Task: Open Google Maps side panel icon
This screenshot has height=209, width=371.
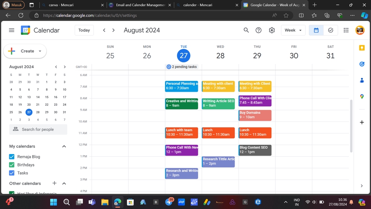Action: click(362, 96)
